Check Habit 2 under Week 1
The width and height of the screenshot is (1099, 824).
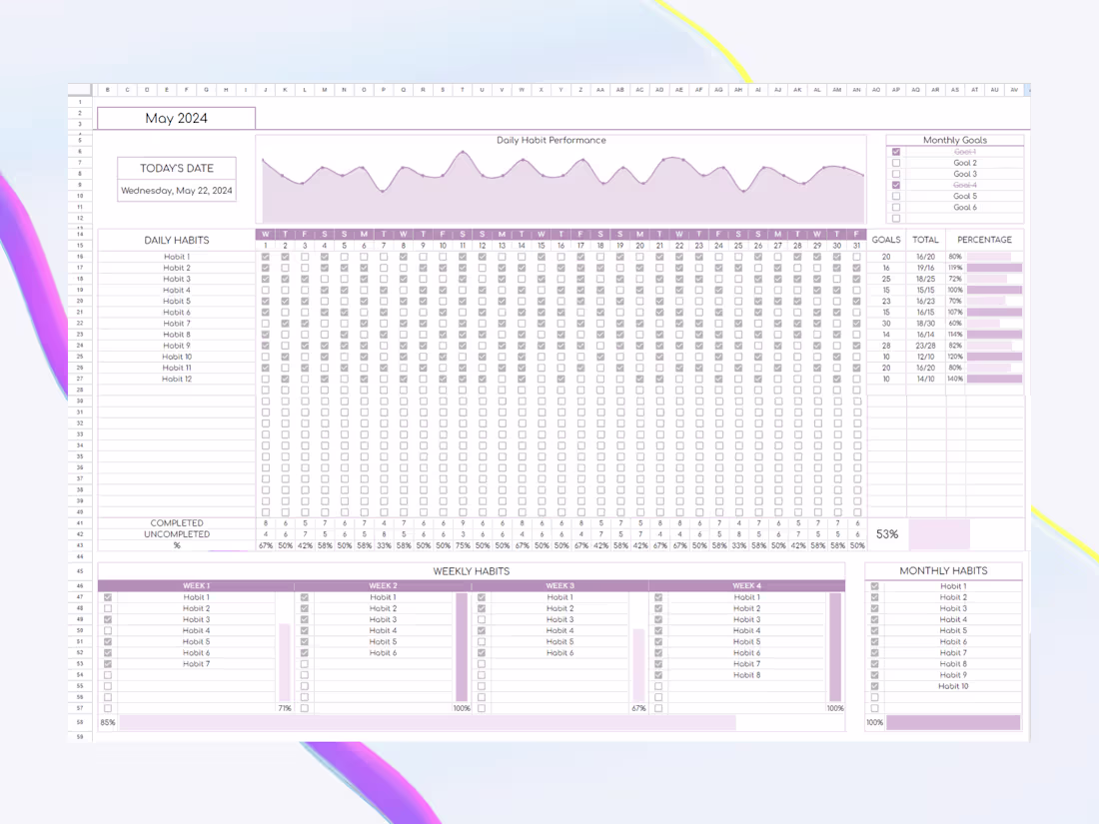tap(108, 607)
